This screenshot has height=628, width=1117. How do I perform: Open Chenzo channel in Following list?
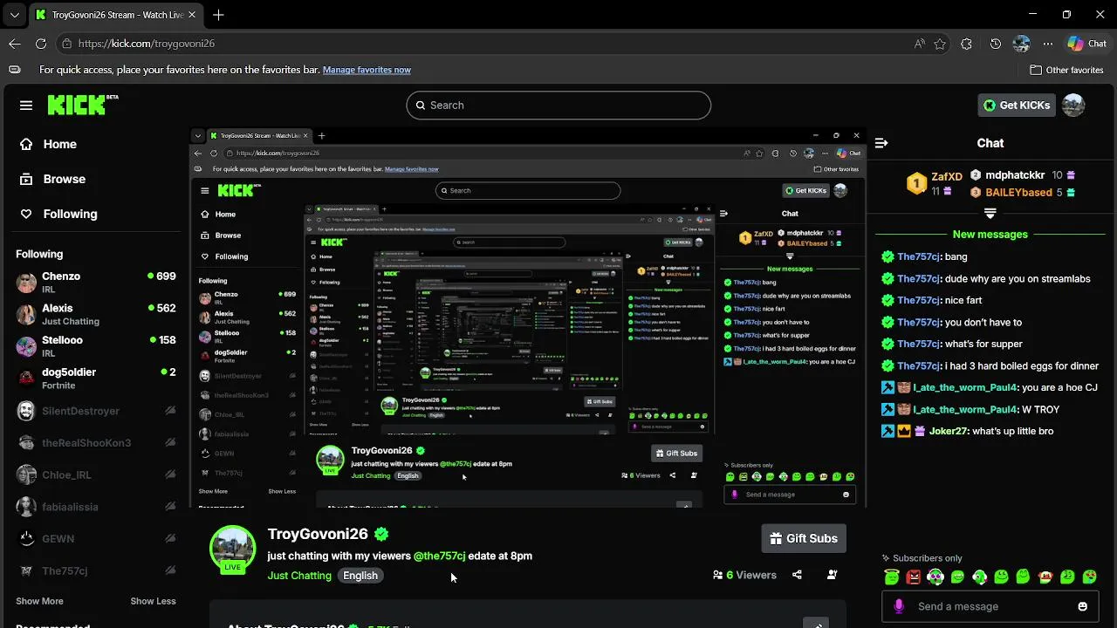pyautogui.click(x=96, y=282)
